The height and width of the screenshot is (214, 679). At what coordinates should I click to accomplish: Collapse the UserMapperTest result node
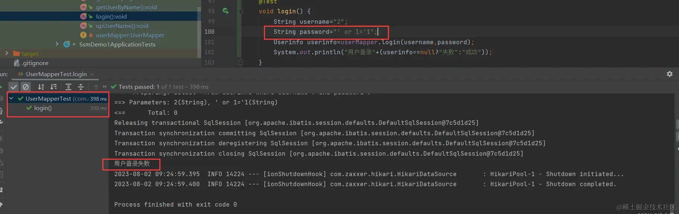11,98
